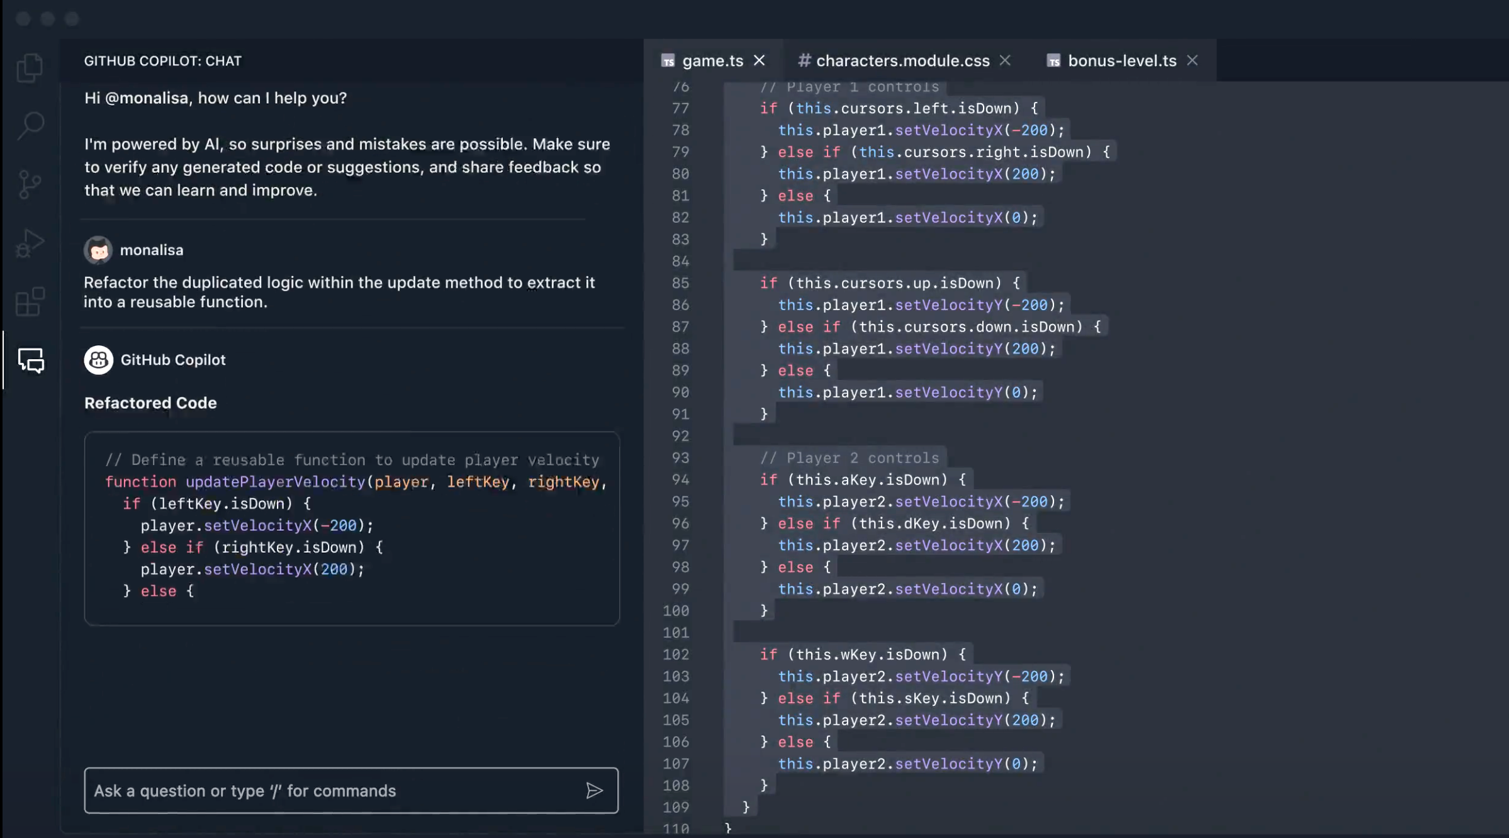The image size is (1509, 838).
Task: Switch to characters.module.css tab
Action: point(902,60)
